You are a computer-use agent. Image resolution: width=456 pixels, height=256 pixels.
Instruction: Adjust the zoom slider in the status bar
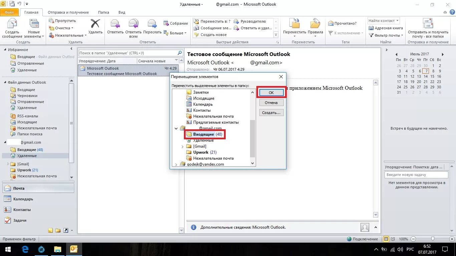[x=433, y=239]
